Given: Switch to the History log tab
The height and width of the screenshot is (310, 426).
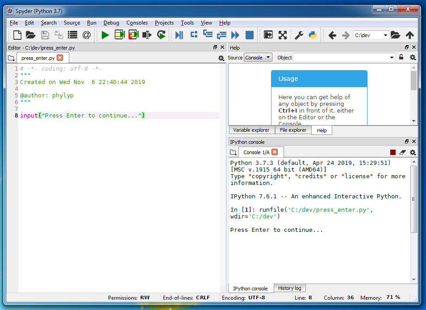Looking at the screenshot, I should coord(290,288).
